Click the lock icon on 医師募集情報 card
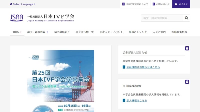This screenshot has width=200, height=112. pyautogui.click(x=187, y=82)
